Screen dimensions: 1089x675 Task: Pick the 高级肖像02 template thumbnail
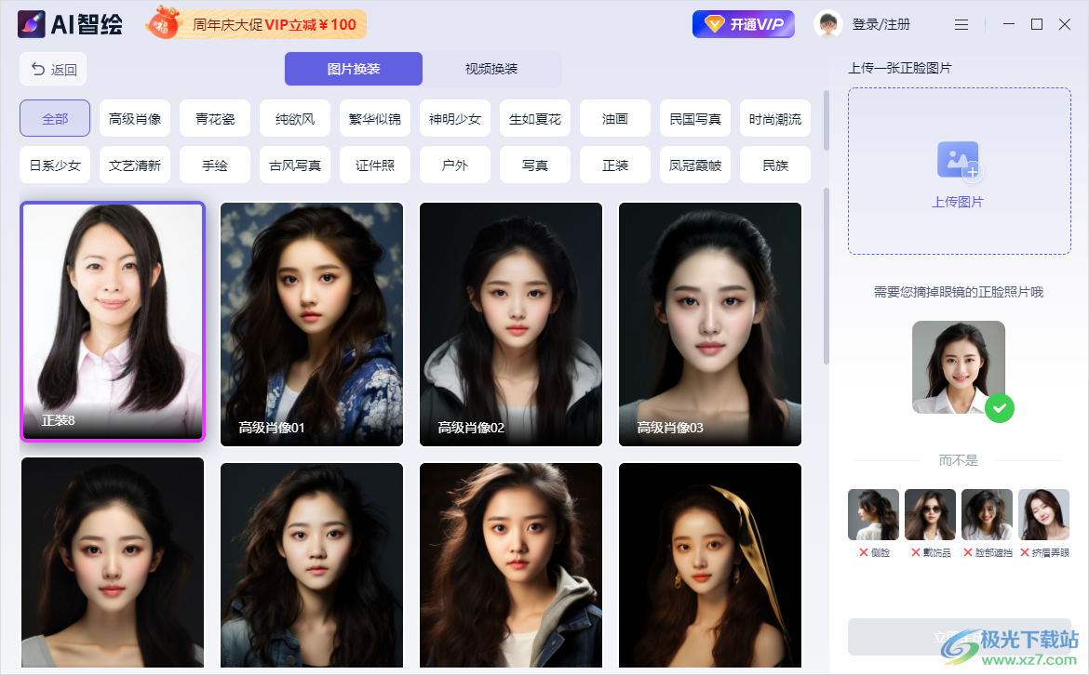(511, 324)
